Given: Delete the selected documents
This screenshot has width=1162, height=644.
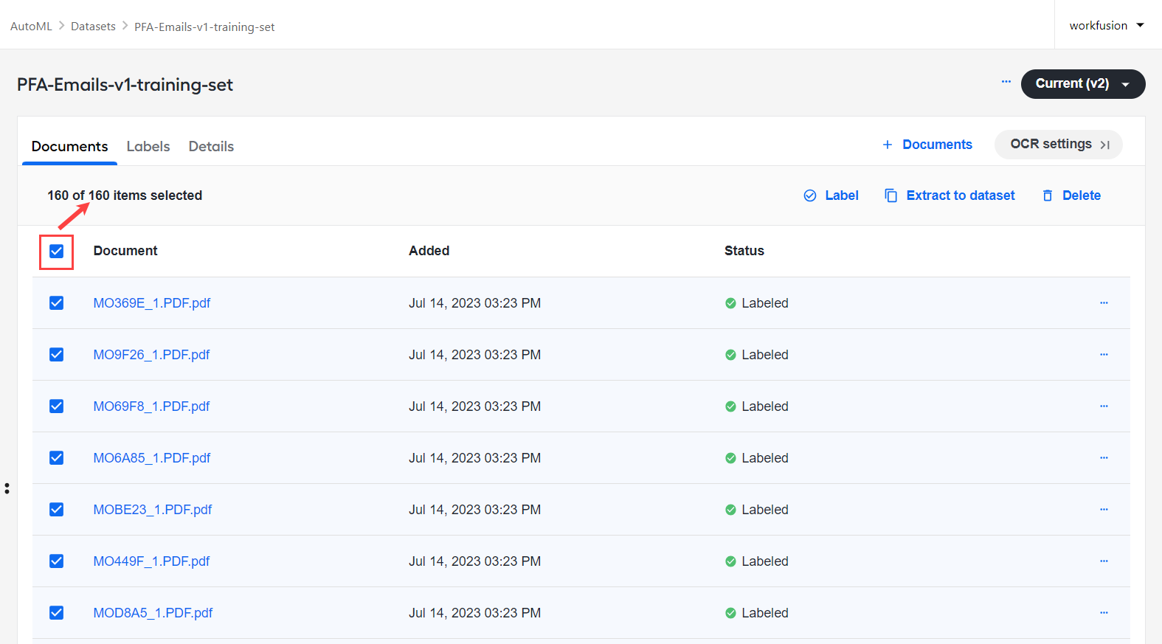Looking at the screenshot, I should pos(1071,195).
